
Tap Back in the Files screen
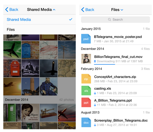[88, 10]
